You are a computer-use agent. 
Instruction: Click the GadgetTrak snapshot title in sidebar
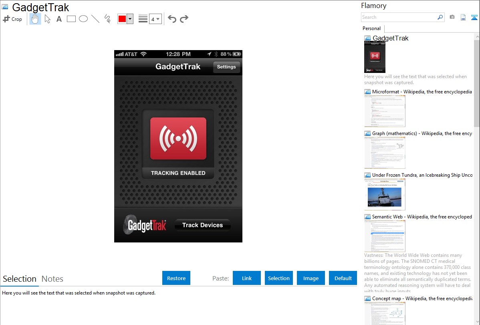point(390,38)
